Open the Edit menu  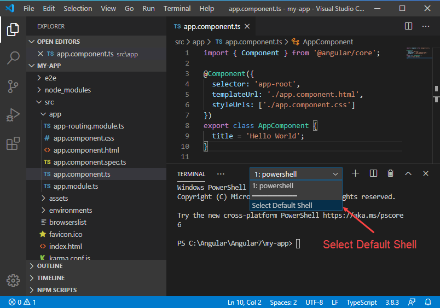tap(49, 8)
